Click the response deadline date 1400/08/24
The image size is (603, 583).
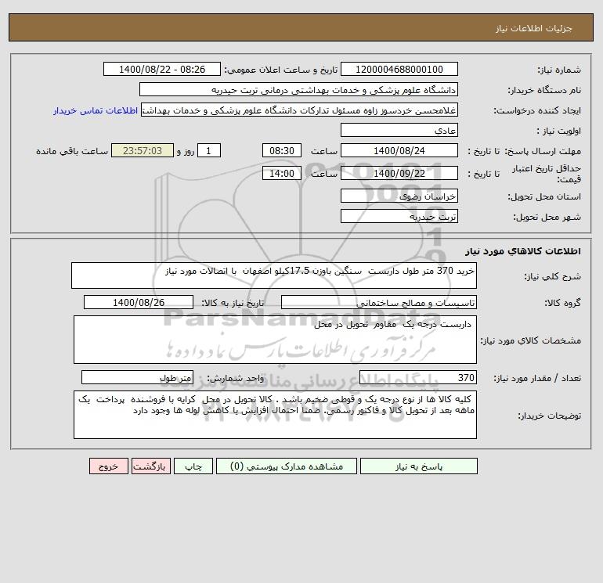coord(399,151)
